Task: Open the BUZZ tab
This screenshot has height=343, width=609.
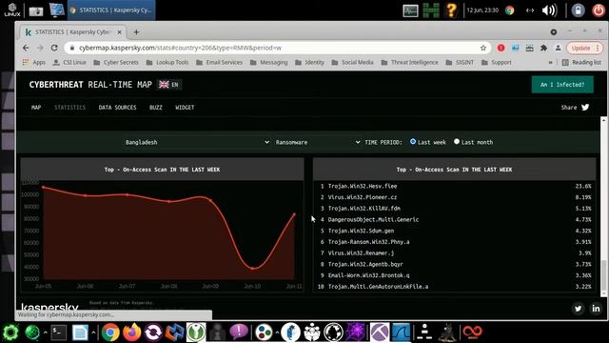Action: [x=156, y=108]
